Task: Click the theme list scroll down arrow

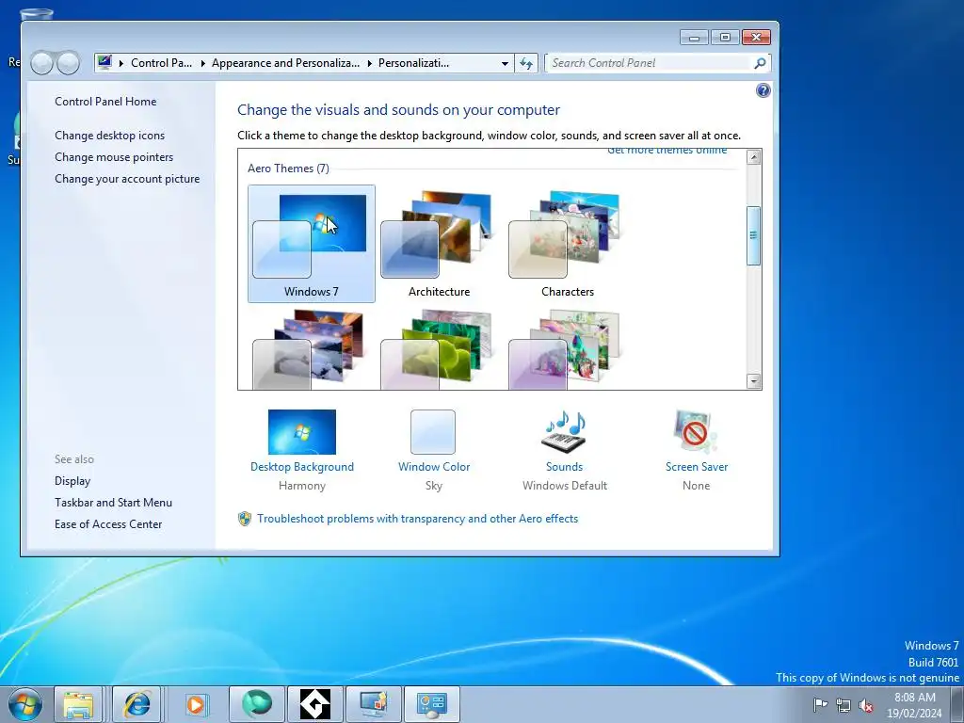Action: click(x=754, y=381)
